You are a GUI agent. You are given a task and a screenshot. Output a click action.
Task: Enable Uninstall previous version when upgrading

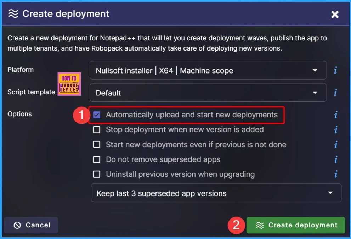tap(96, 174)
